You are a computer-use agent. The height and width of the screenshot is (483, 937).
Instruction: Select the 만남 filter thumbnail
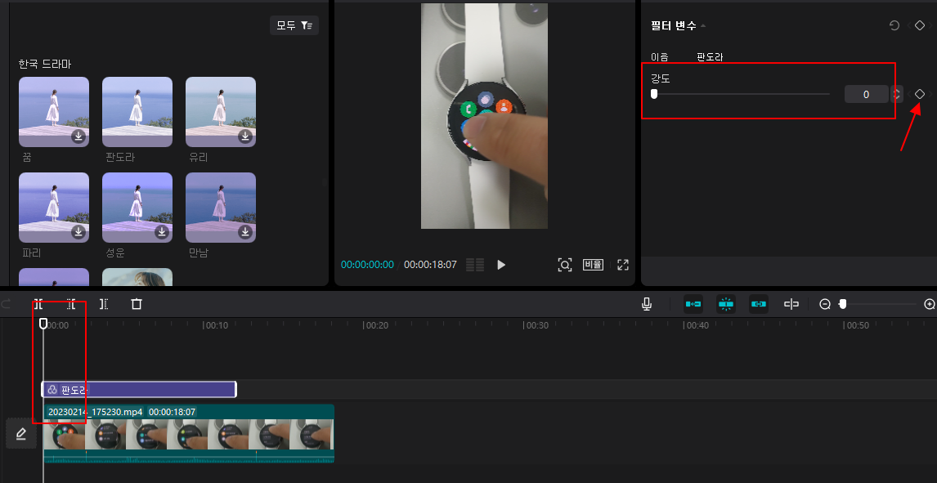coord(221,207)
